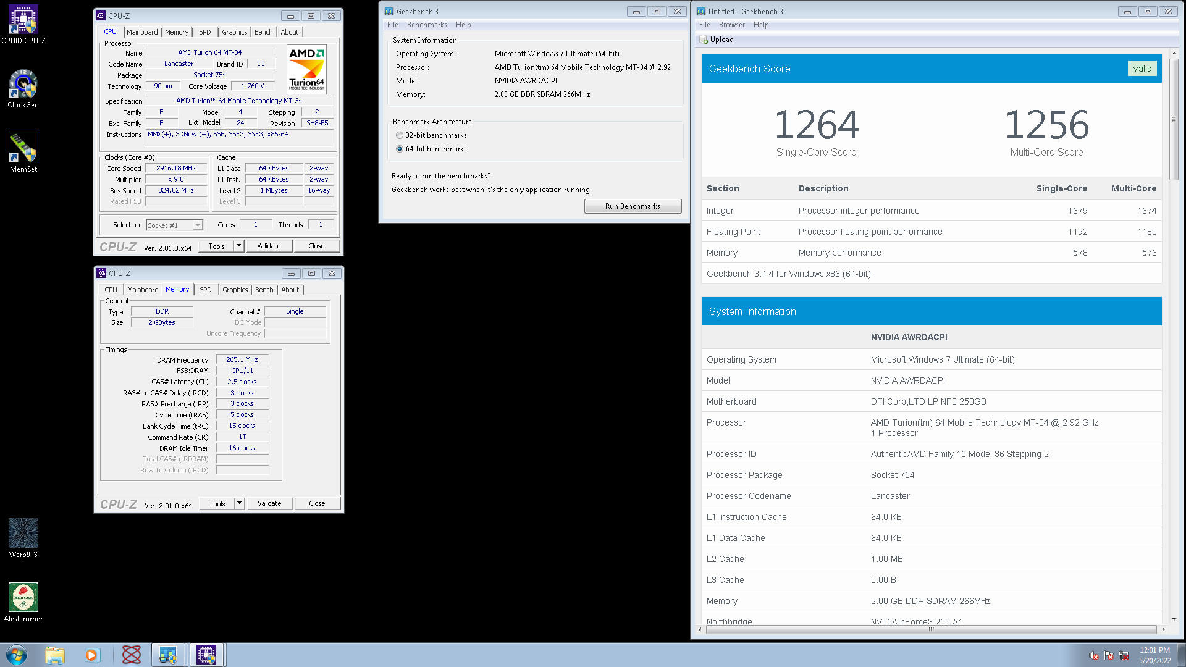Switch to Memory tab in top CPU-Z
Image resolution: width=1186 pixels, height=667 pixels.
(x=177, y=32)
